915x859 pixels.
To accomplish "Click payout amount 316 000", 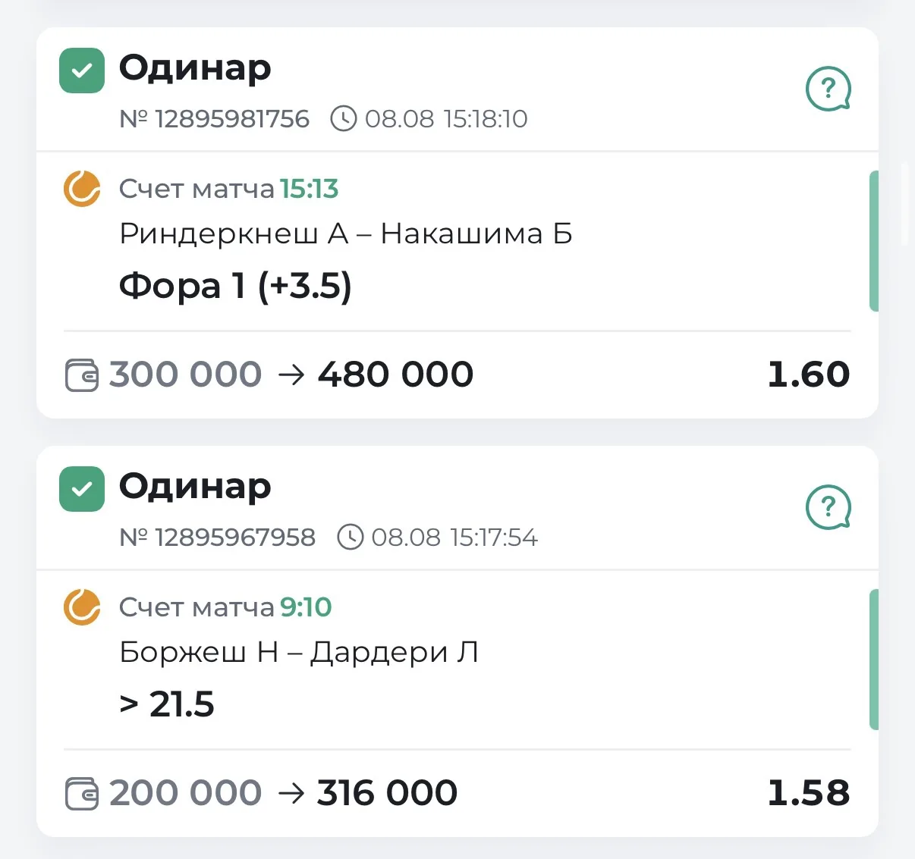I will point(388,793).
